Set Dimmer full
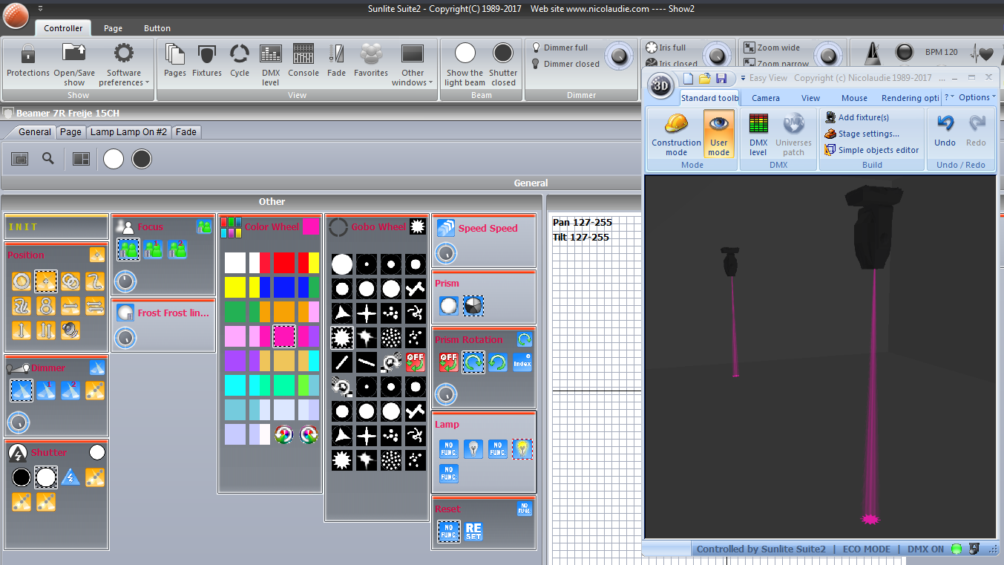Image resolution: width=1004 pixels, height=565 pixels. (560, 48)
